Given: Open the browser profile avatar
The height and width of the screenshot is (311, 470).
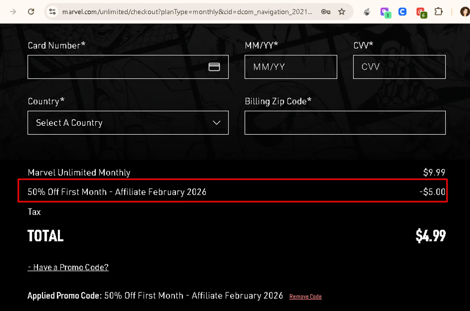Looking at the screenshot, I should [x=465, y=12].
